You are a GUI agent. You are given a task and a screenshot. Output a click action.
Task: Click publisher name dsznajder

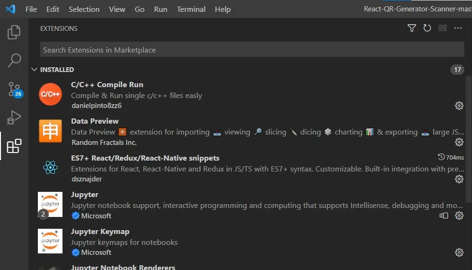click(87, 179)
